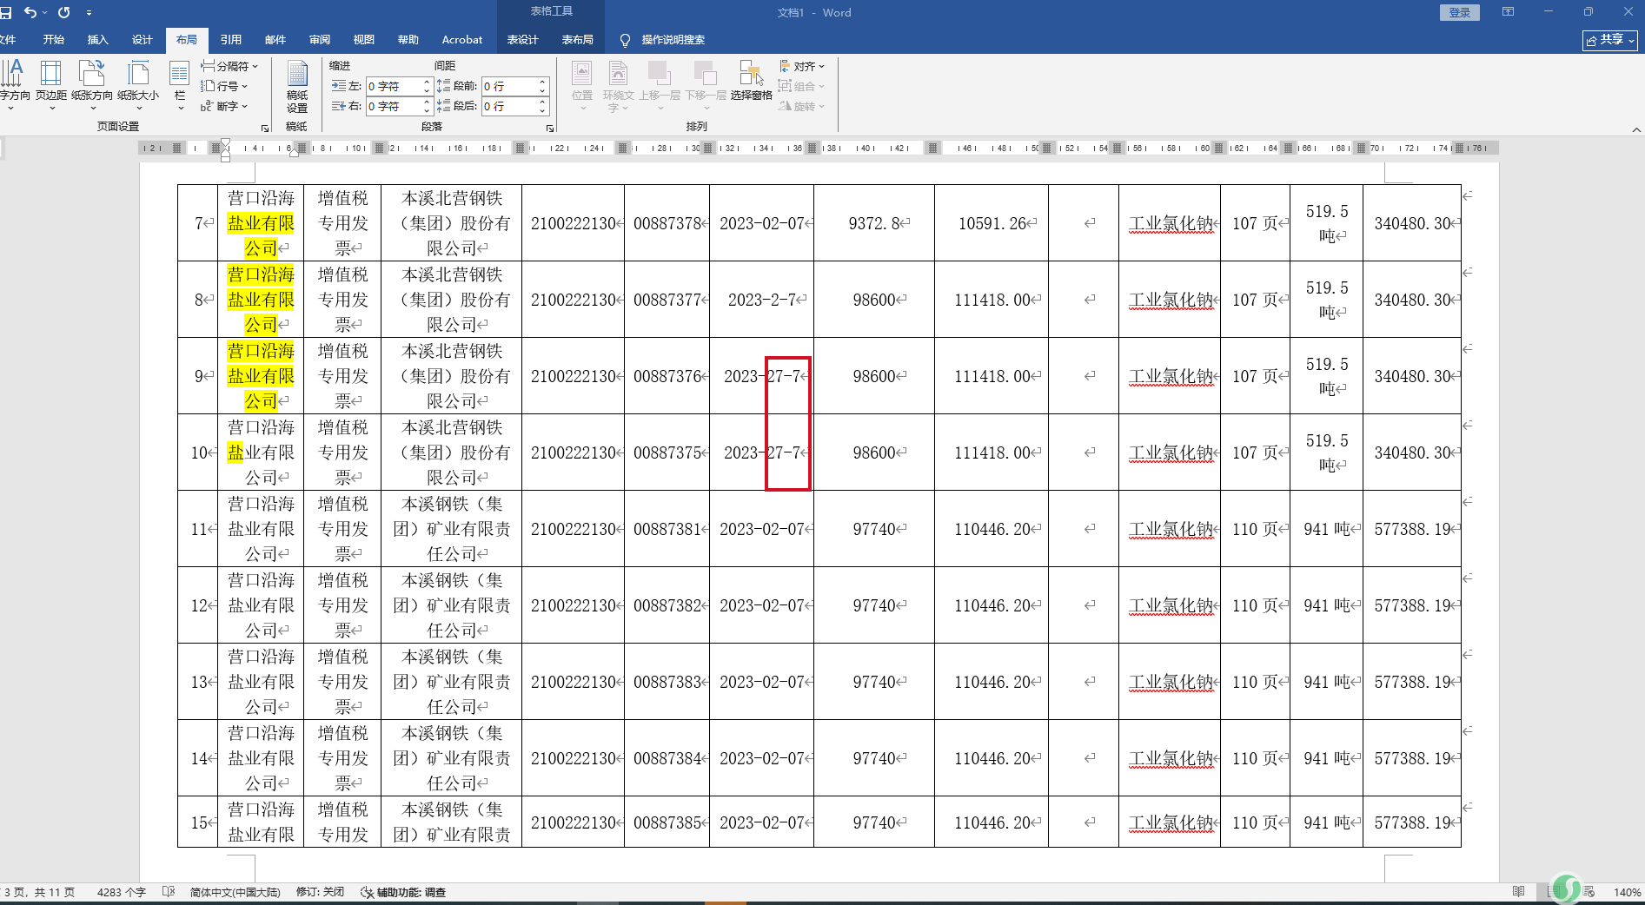Click the left indent 左 input field

[x=395, y=86]
